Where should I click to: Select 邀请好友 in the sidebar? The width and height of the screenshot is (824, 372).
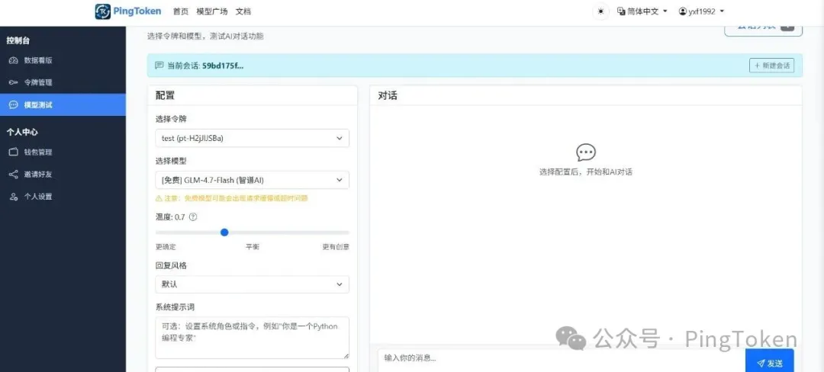point(63,175)
